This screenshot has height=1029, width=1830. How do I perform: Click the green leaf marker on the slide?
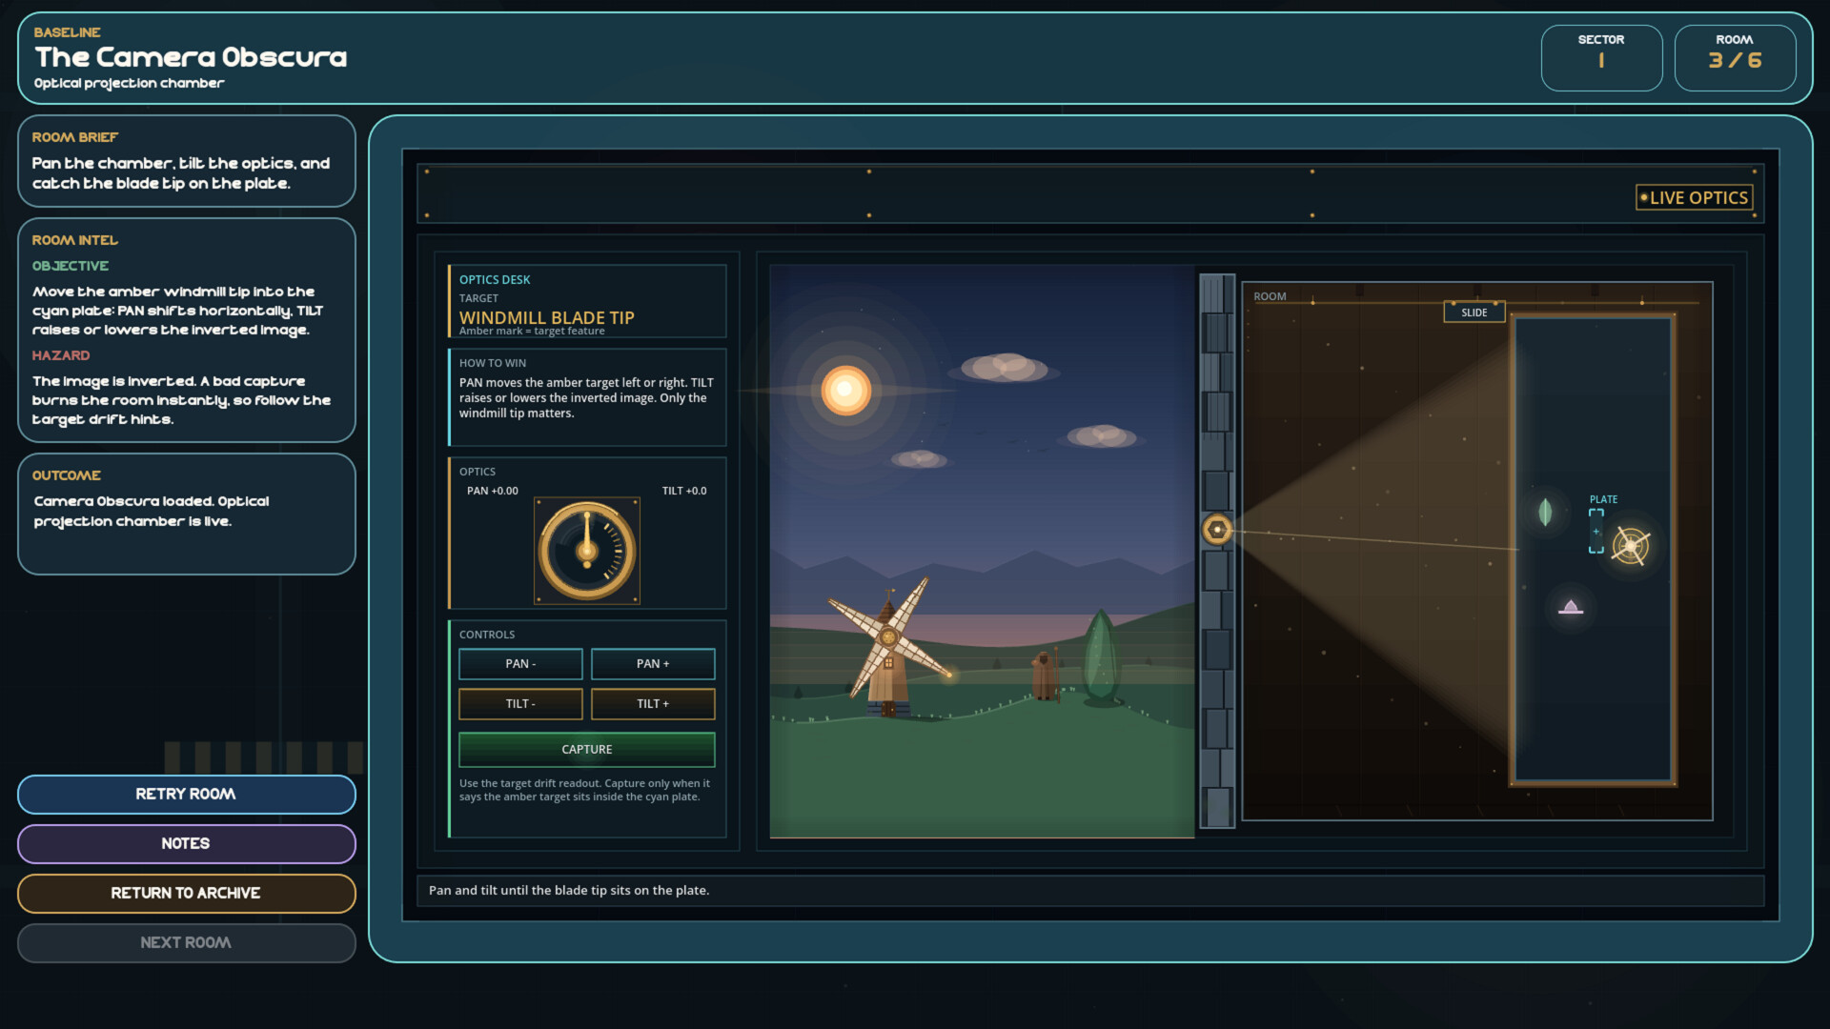pos(1545,513)
